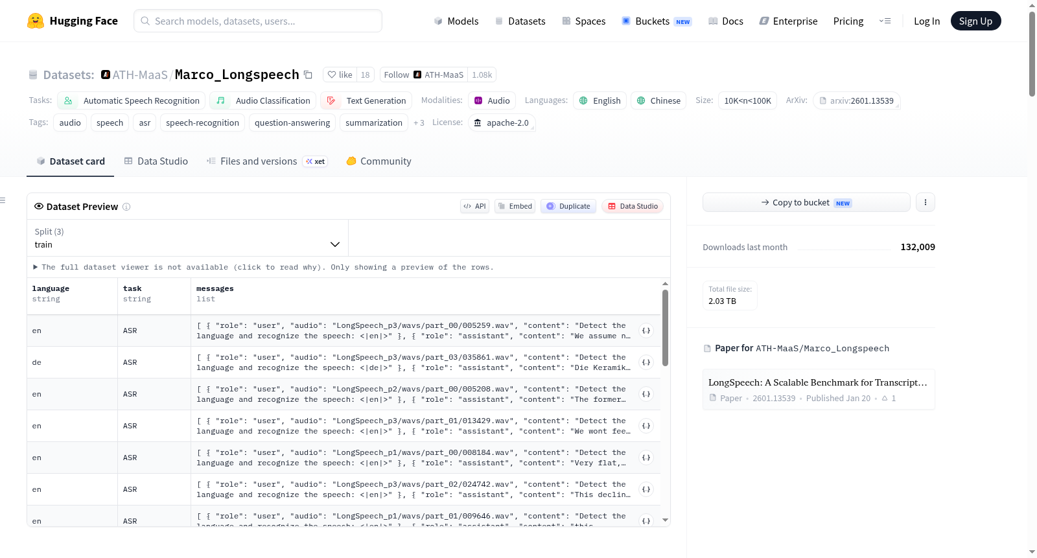1037x558 pixels.
Task: Click the preview table scroll down arrow
Action: click(665, 520)
